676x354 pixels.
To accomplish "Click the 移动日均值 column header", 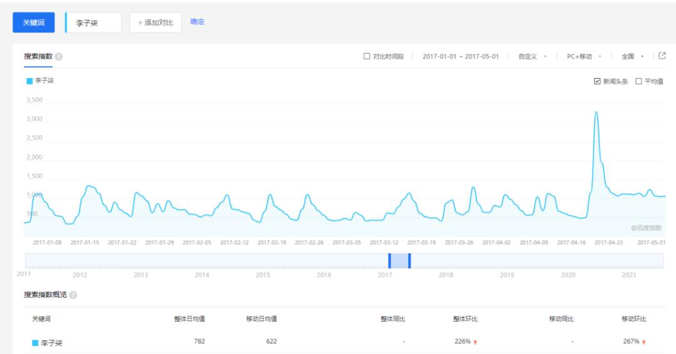I will tap(261, 319).
